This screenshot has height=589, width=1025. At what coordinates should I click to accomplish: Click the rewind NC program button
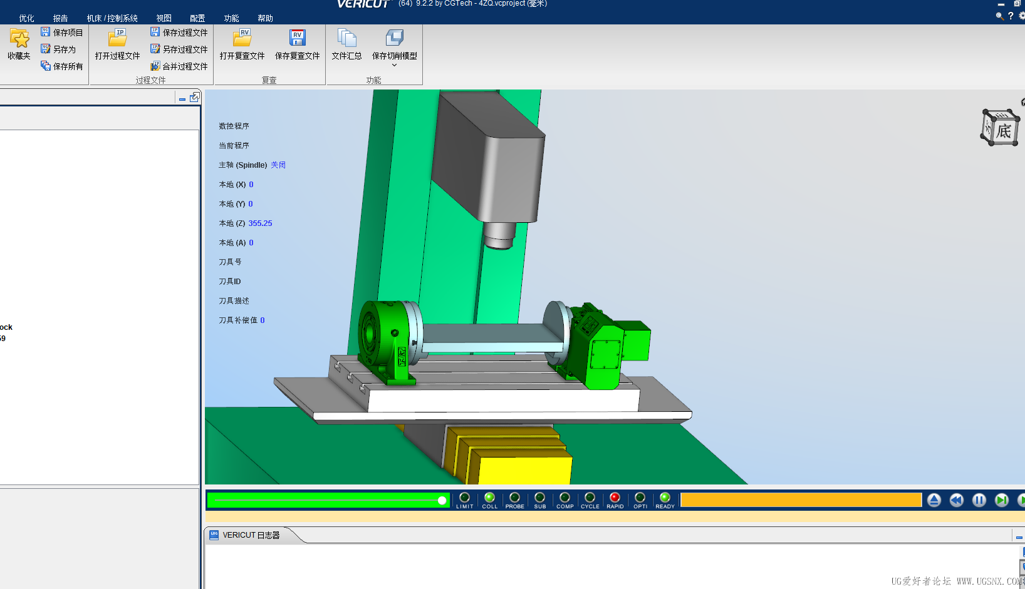[957, 500]
